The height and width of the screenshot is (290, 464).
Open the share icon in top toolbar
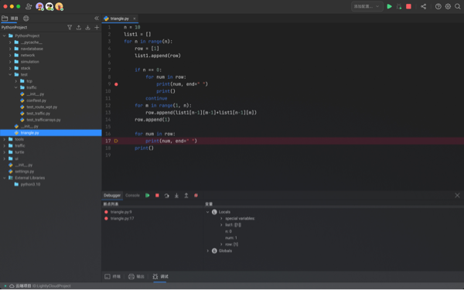click(424, 6)
